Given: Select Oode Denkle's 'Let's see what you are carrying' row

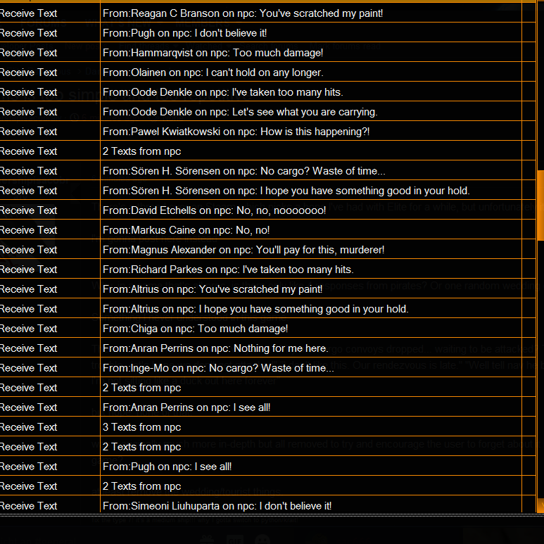Looking at the screenshot, I should (x=268, y=112).
